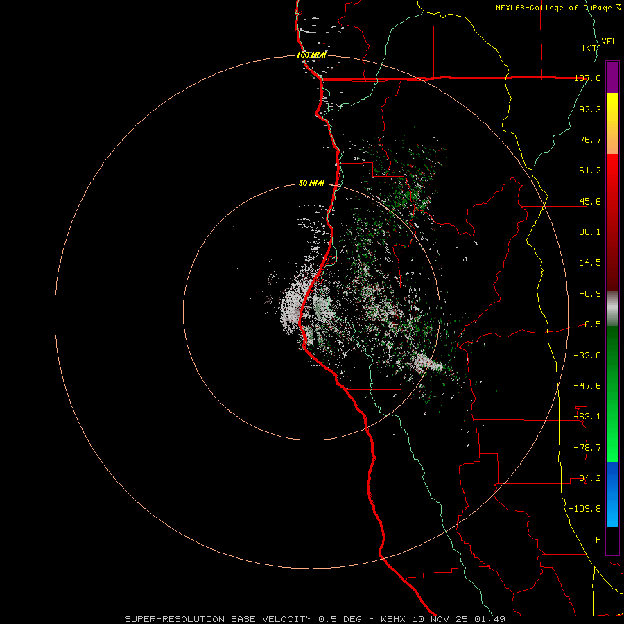Click the KBHX radar site identifier
The image size is (624, 624).
click(x=393, y=619)
